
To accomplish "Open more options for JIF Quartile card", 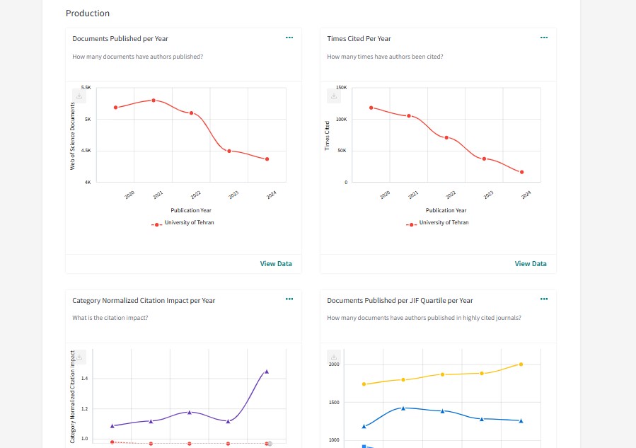I will [543, 299].
